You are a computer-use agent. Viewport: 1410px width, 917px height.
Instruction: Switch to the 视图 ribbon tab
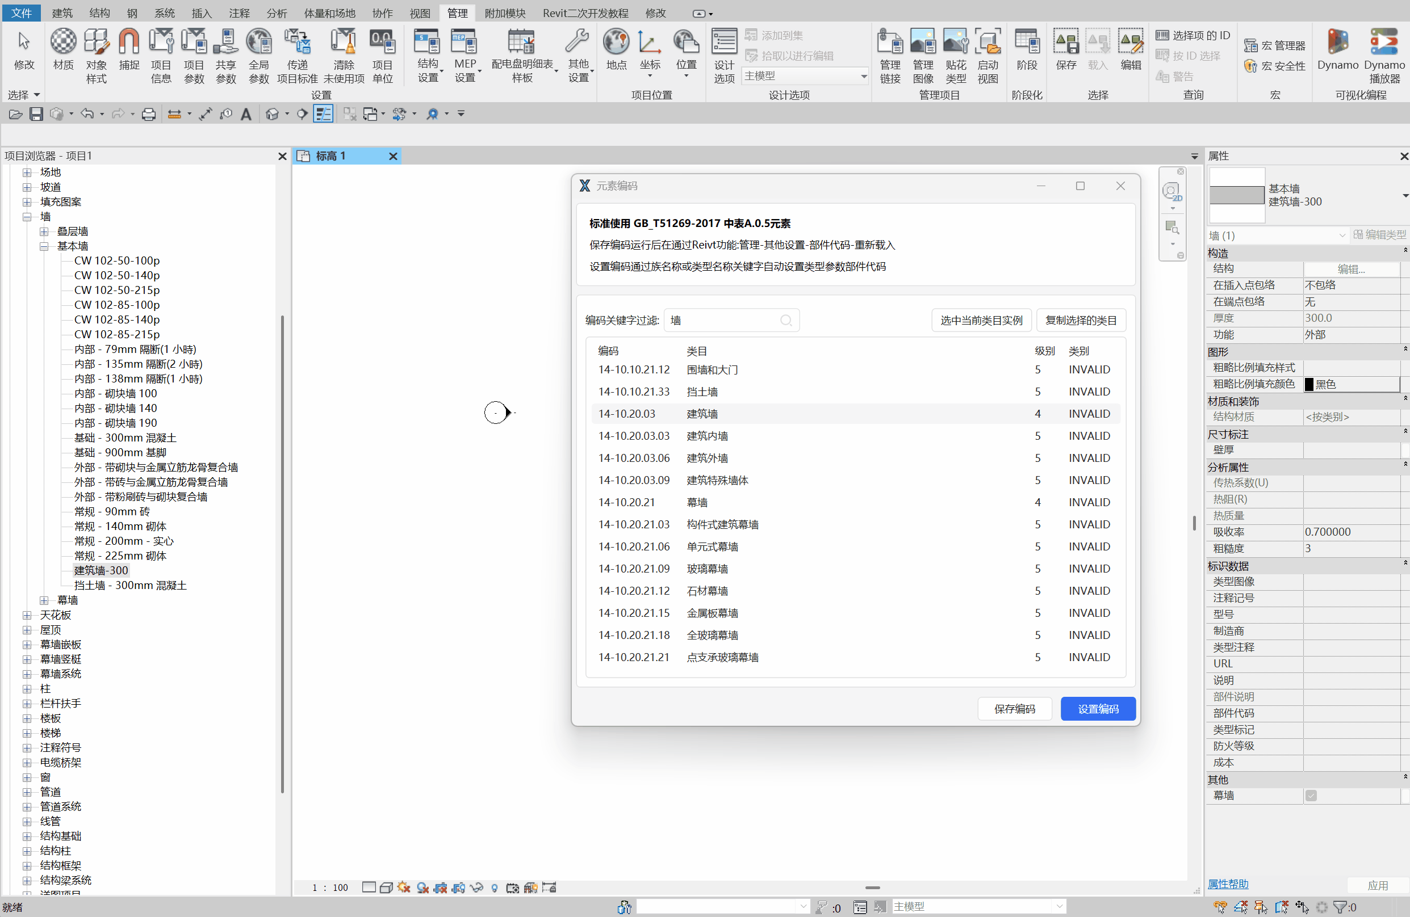tap(420, 13)
